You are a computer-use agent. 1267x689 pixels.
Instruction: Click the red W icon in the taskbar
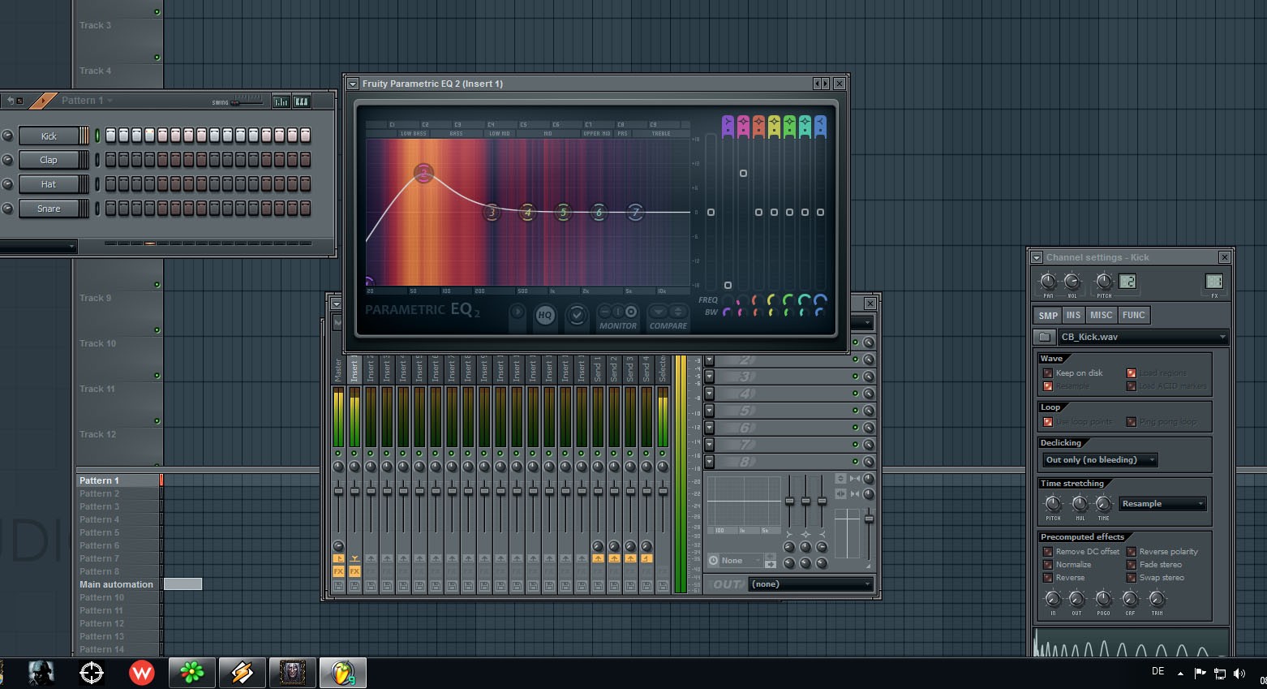point(142,673)
